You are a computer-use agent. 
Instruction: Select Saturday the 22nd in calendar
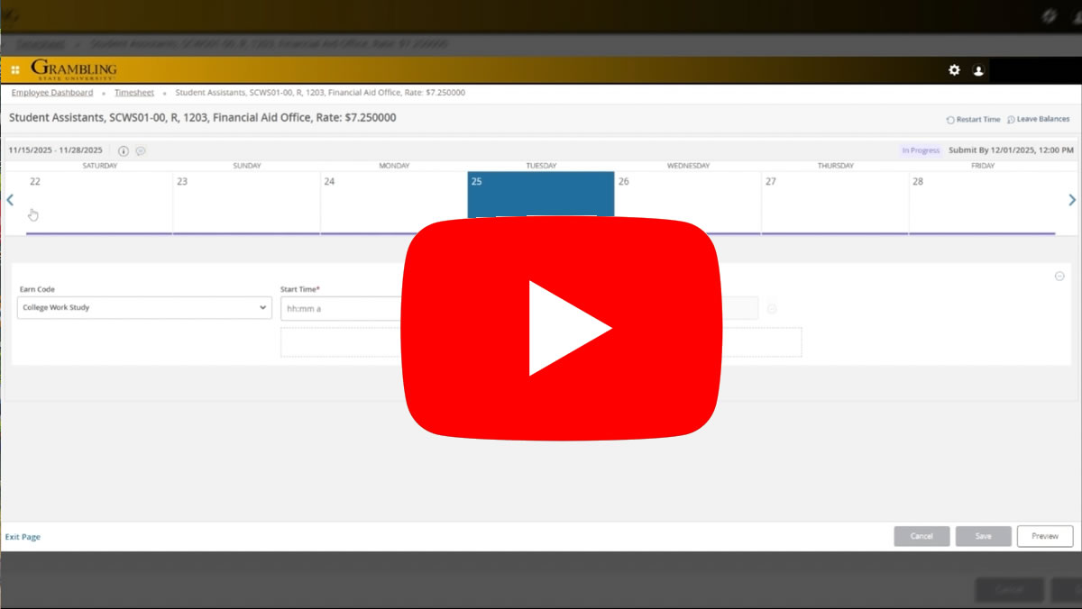tap(99, 203)
